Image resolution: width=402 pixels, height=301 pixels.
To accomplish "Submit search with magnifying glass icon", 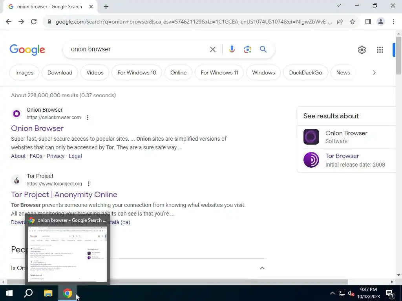I will tap(263, 49).
